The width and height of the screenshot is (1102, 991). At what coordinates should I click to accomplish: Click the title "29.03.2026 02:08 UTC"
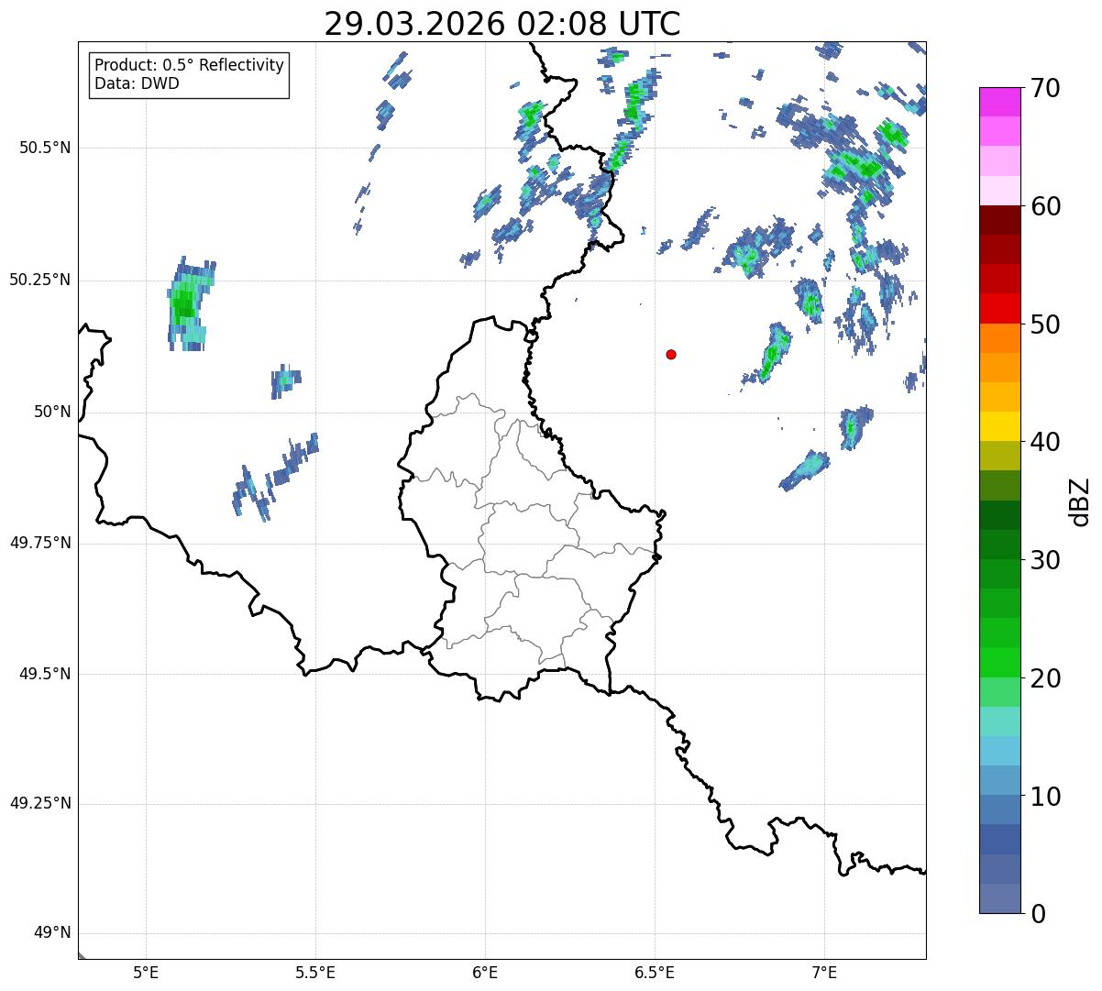(502, 24)
